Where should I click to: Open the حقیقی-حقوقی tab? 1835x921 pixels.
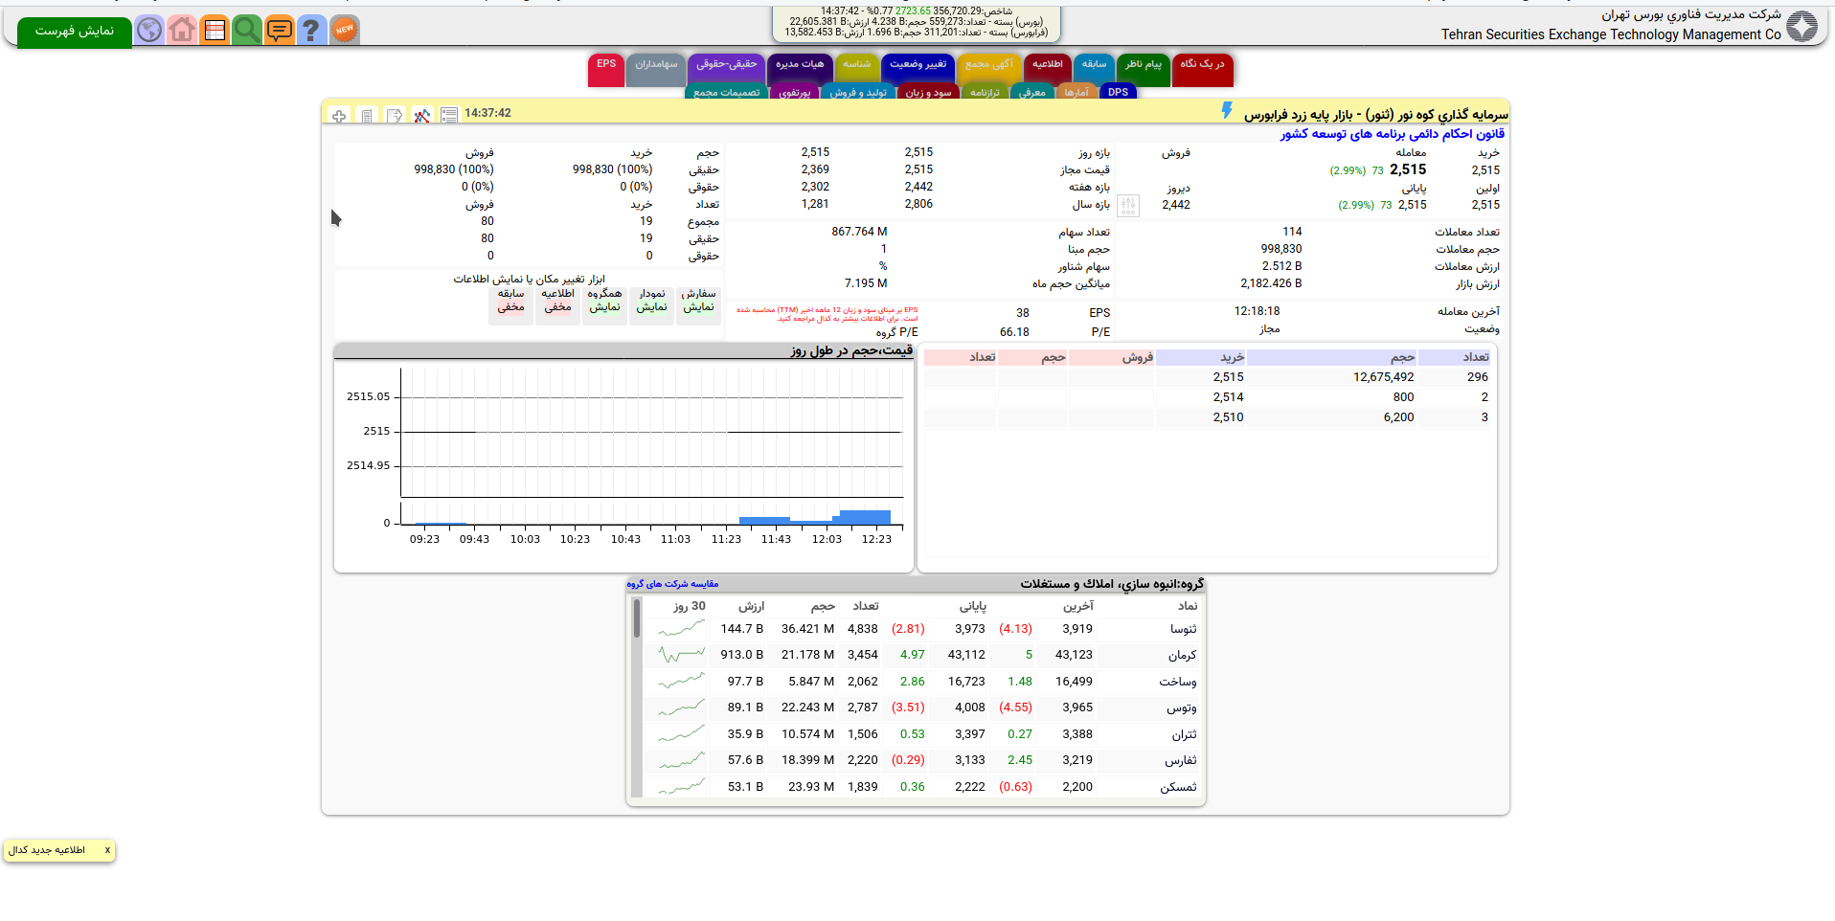click(726, 69)
